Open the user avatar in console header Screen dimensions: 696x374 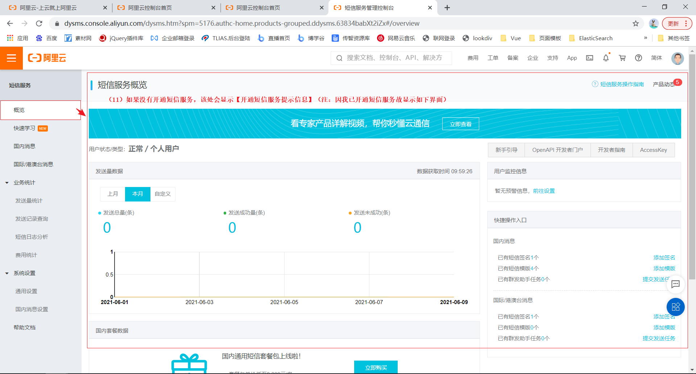point(677,58)
